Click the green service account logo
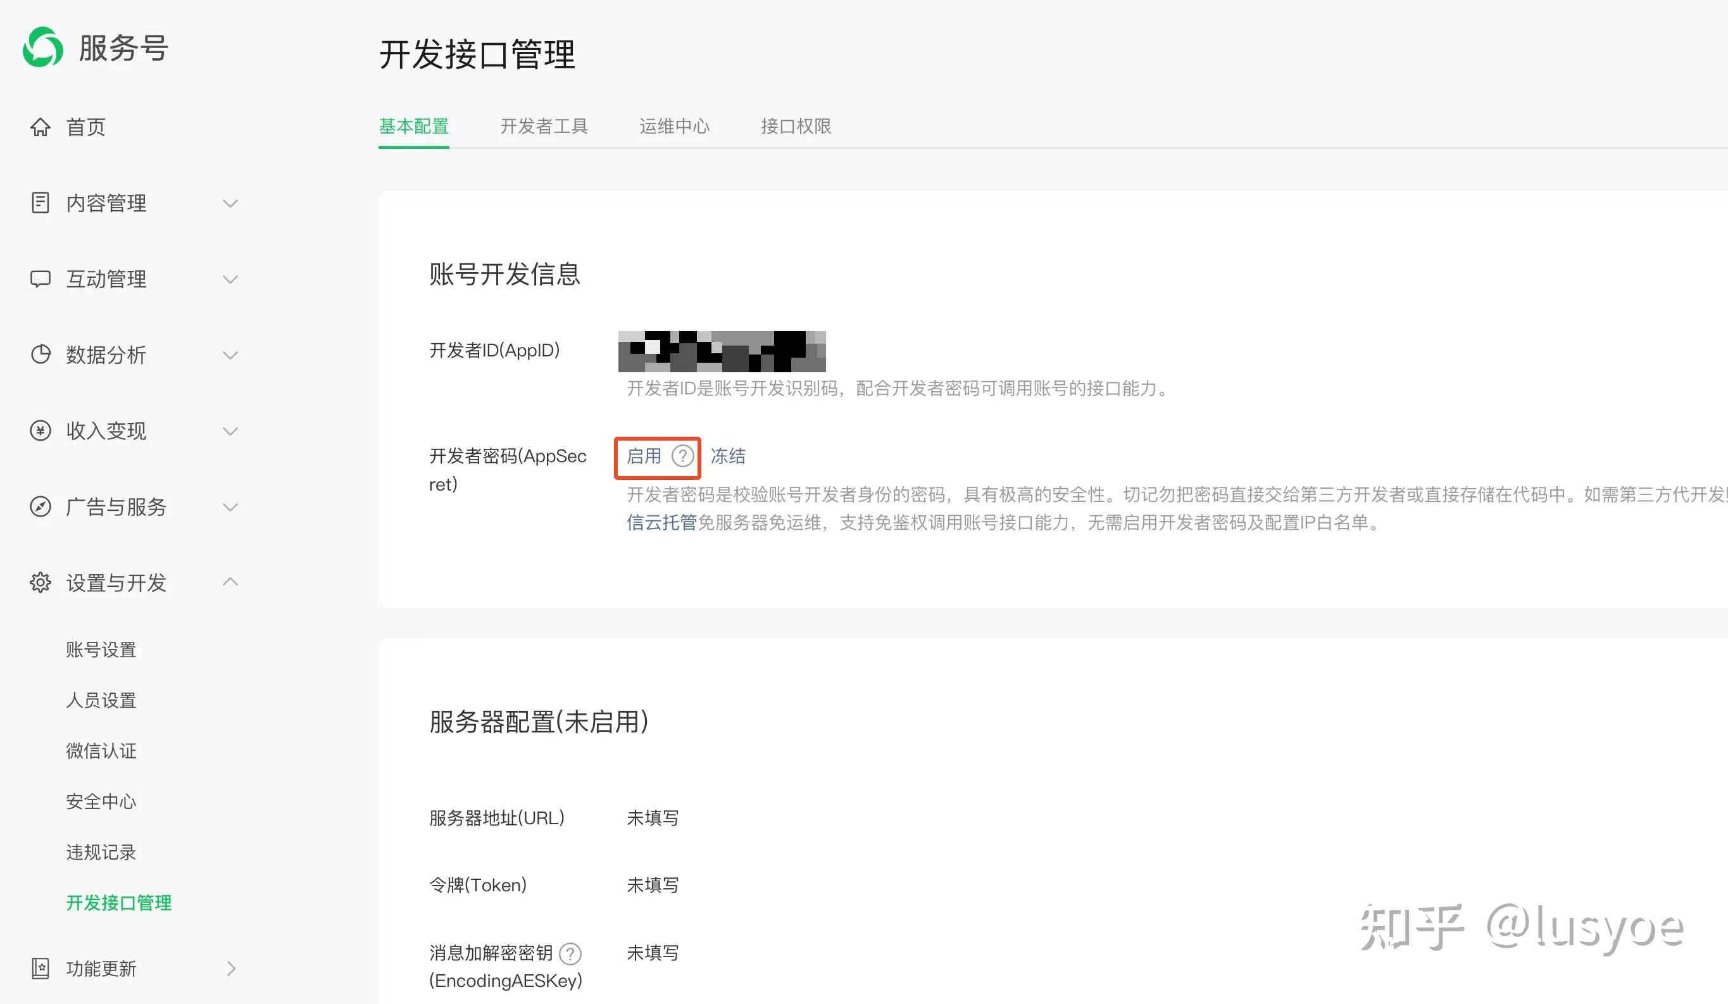This screenshot has width=1728, height=1004. pos(42,47)
